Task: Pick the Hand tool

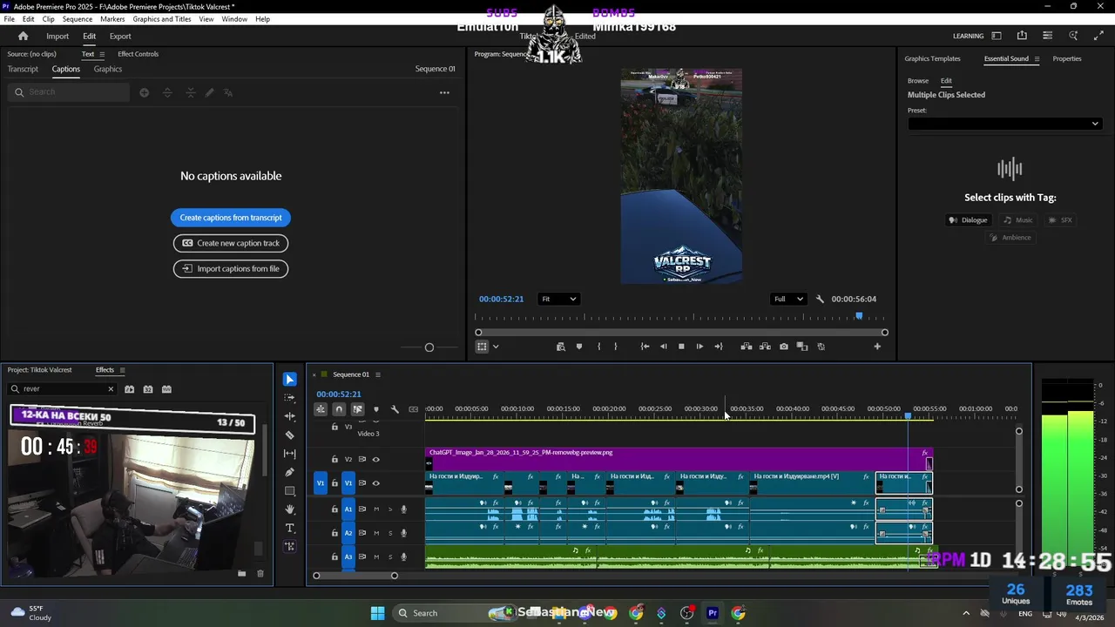Action: [x=290, y=509]
